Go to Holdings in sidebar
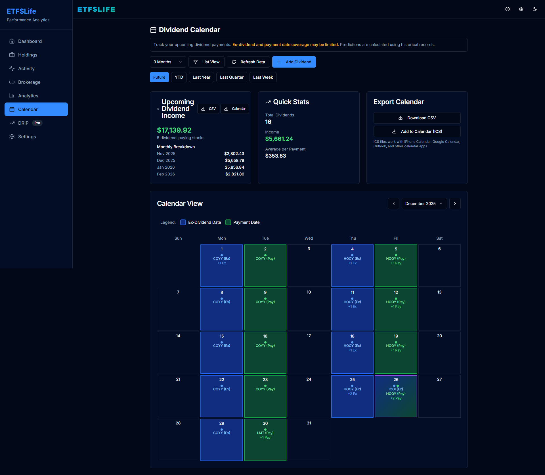 (x=28, y=55)
